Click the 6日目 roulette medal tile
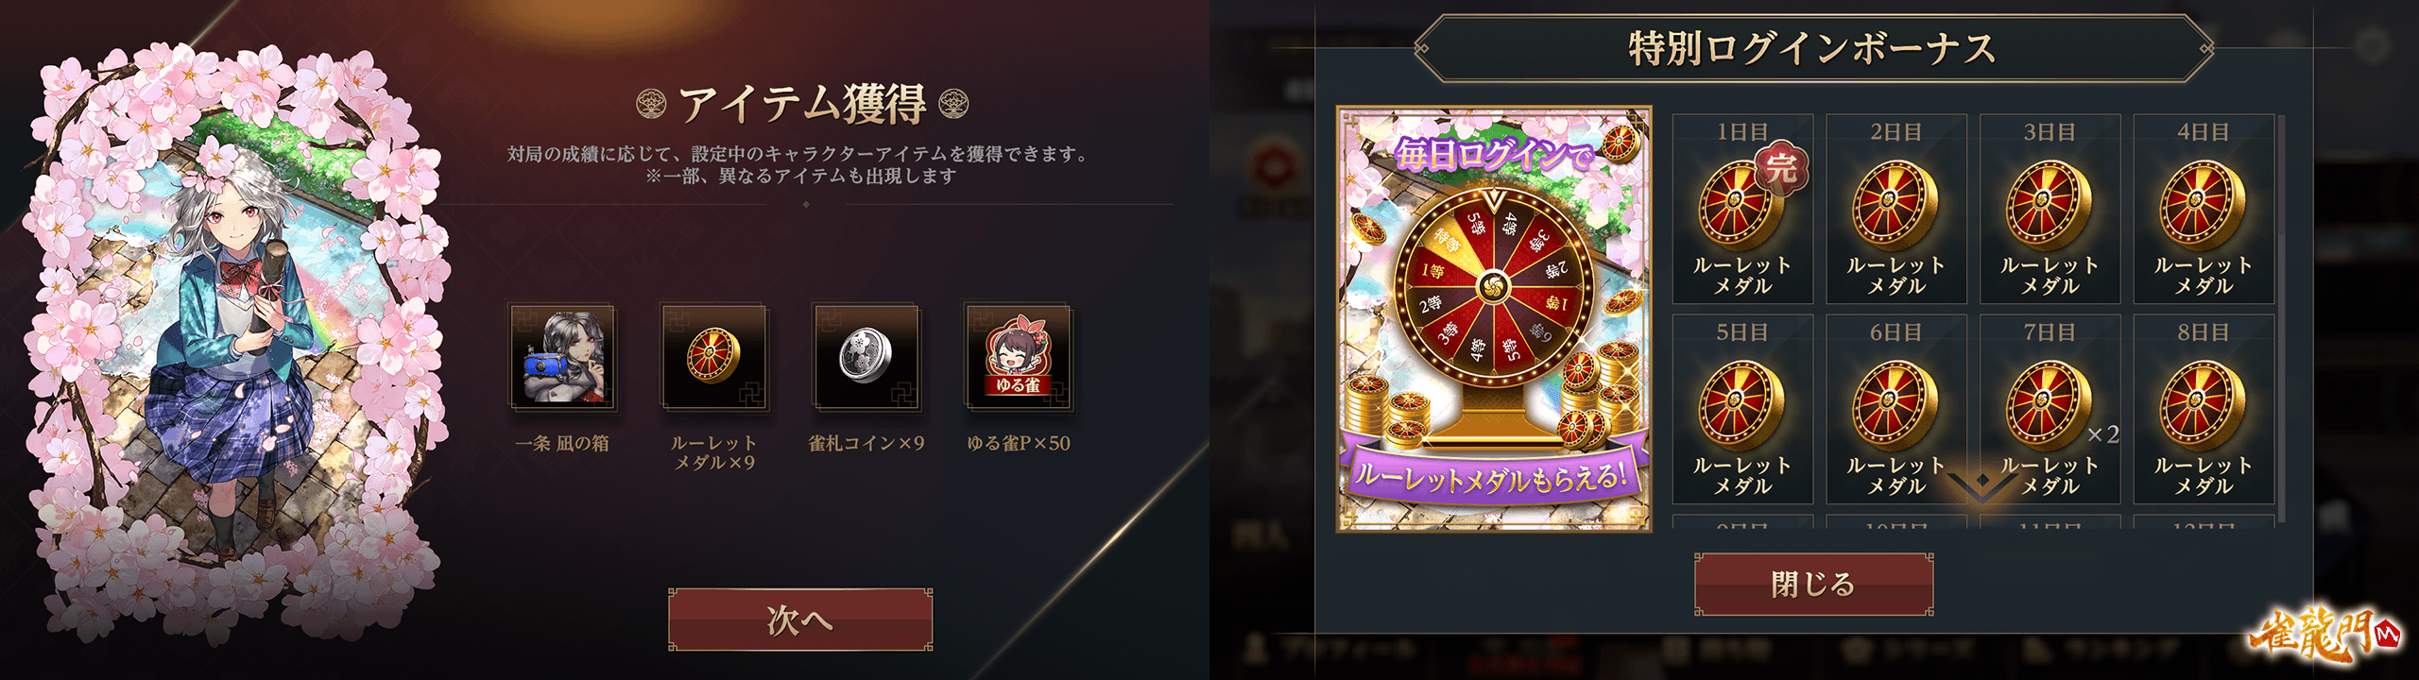 point(1896,409)
